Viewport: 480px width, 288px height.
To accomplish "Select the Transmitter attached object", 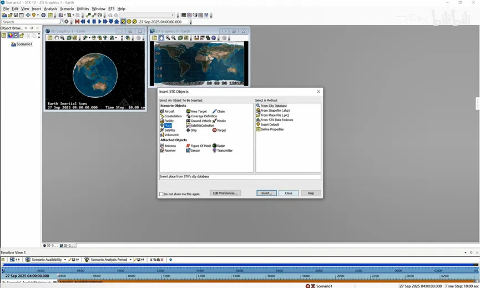I will click(223, 151).
